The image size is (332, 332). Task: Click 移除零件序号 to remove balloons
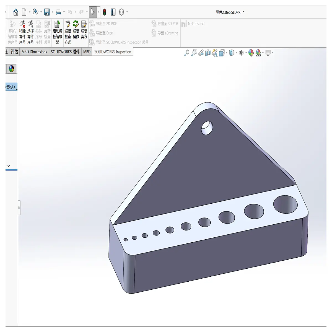coord(22,33)
